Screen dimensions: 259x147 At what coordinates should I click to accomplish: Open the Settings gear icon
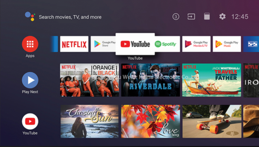(x=222, y=16)
